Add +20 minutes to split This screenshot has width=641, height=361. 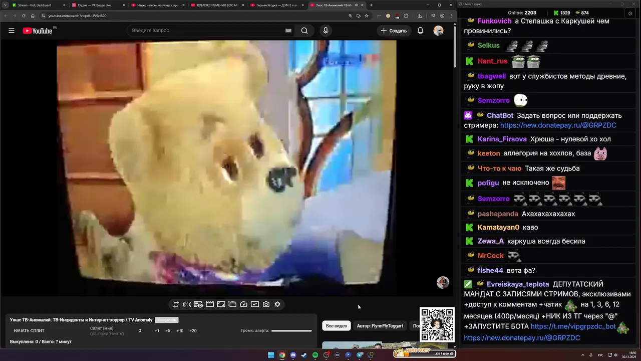193,330
